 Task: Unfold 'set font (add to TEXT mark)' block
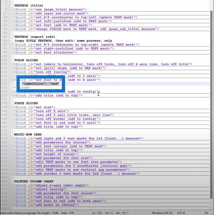coord(13,25)
